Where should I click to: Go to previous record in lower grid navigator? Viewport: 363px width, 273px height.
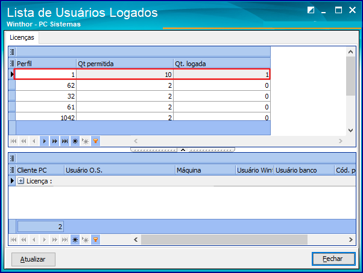[x=34, y=240]
